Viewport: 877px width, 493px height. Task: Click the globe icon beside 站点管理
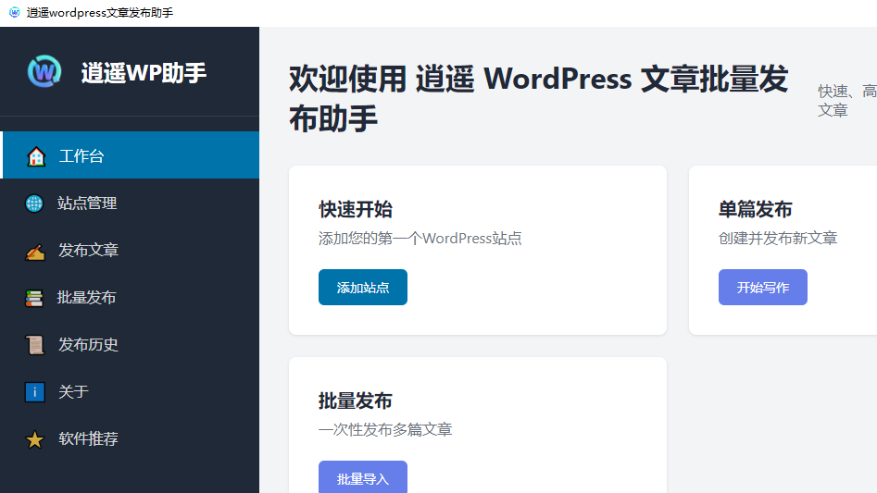pos(34,203)
